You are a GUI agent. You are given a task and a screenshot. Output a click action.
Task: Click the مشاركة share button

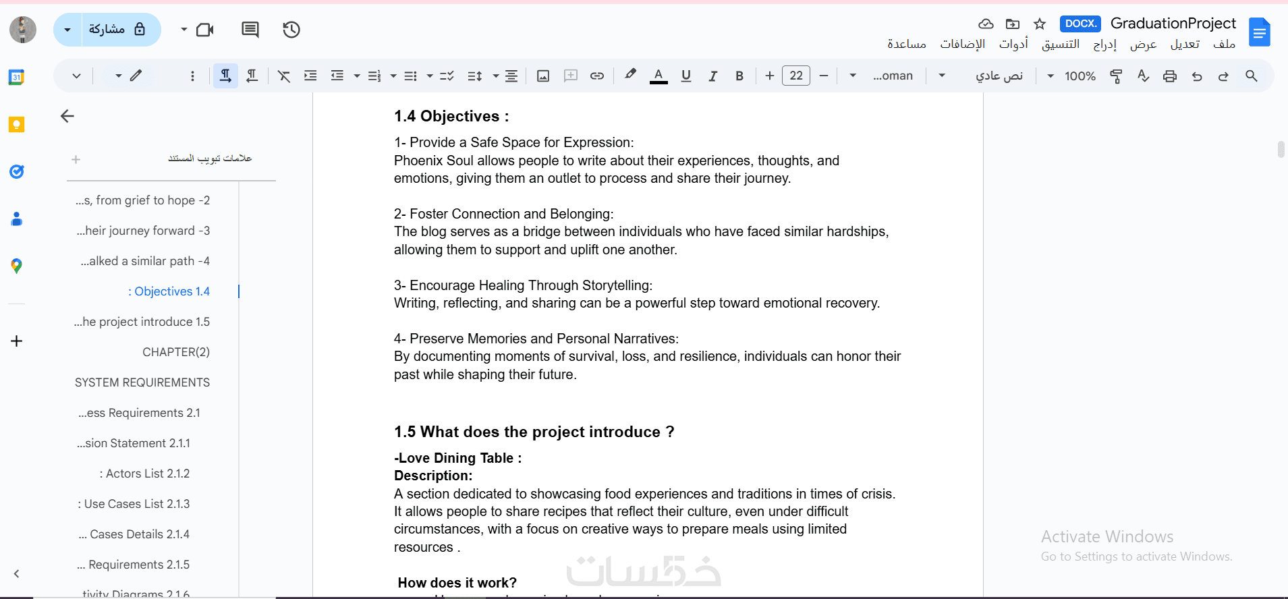pos(121,30)
